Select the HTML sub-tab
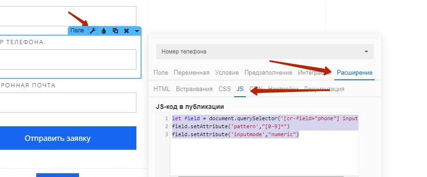This screenshot has height=177, width=427. tap(161, 89)
